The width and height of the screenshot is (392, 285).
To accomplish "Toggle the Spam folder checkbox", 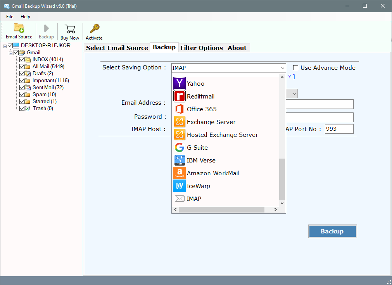I will (22, 94).
